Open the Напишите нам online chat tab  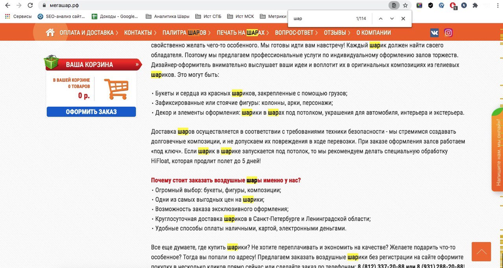[x=497, y=149]
